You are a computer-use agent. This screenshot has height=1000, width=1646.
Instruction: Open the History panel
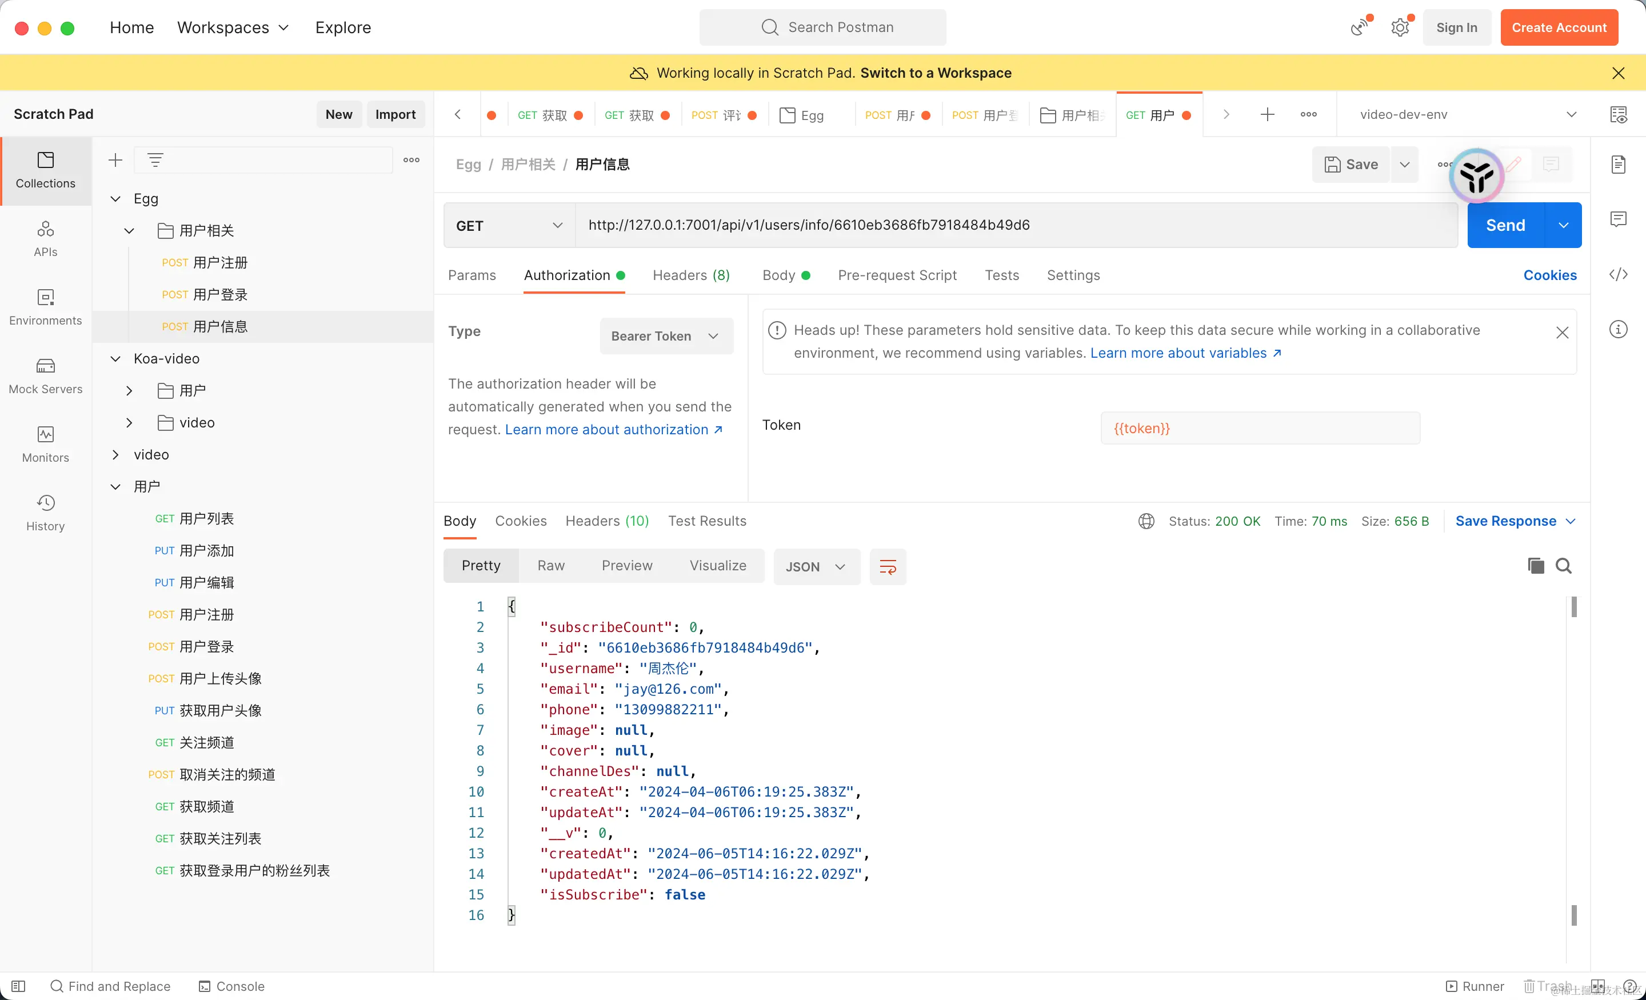click(x=45, y=513)
